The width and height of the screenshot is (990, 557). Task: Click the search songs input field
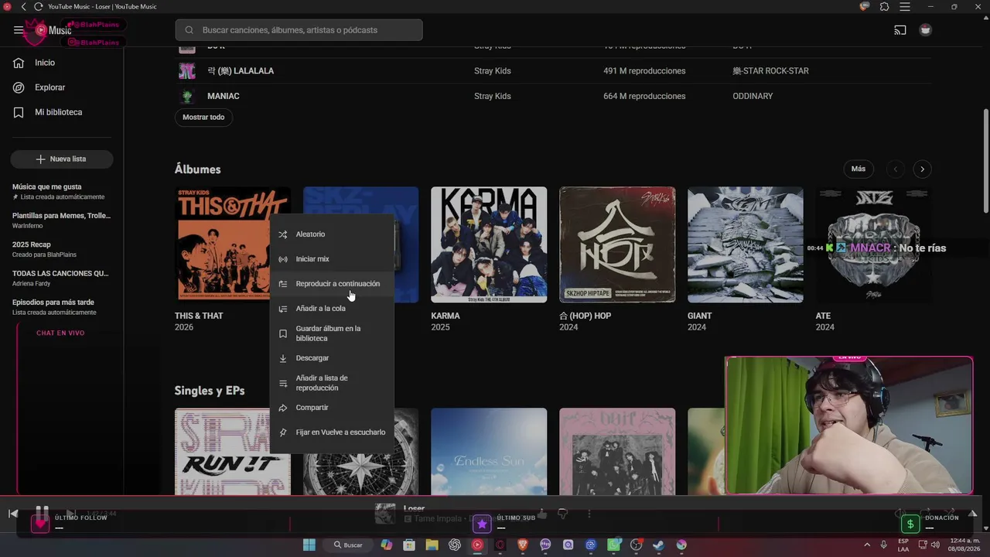coord(299,30)
